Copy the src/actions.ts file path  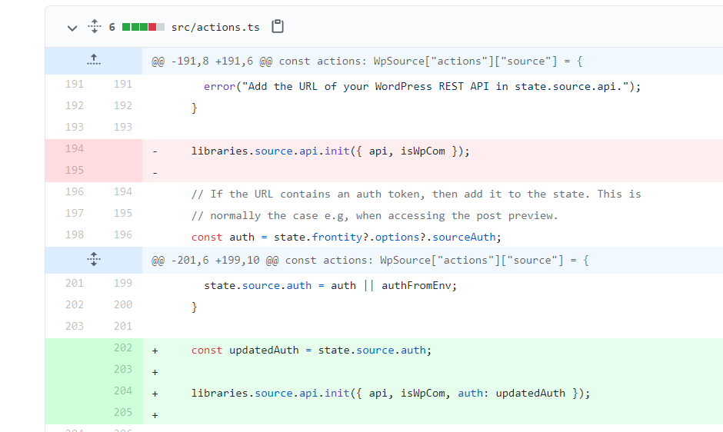[278, 27]
